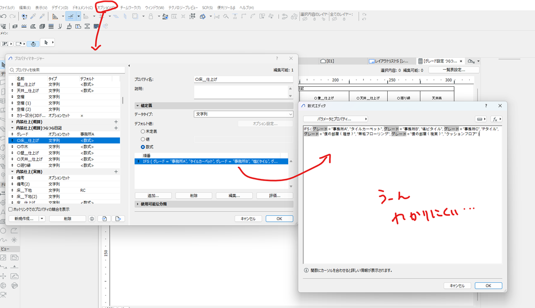Click the Undo arrow icon
Image resolution: width=535 pixels, height=308 pixels.
tap(3, 16)
